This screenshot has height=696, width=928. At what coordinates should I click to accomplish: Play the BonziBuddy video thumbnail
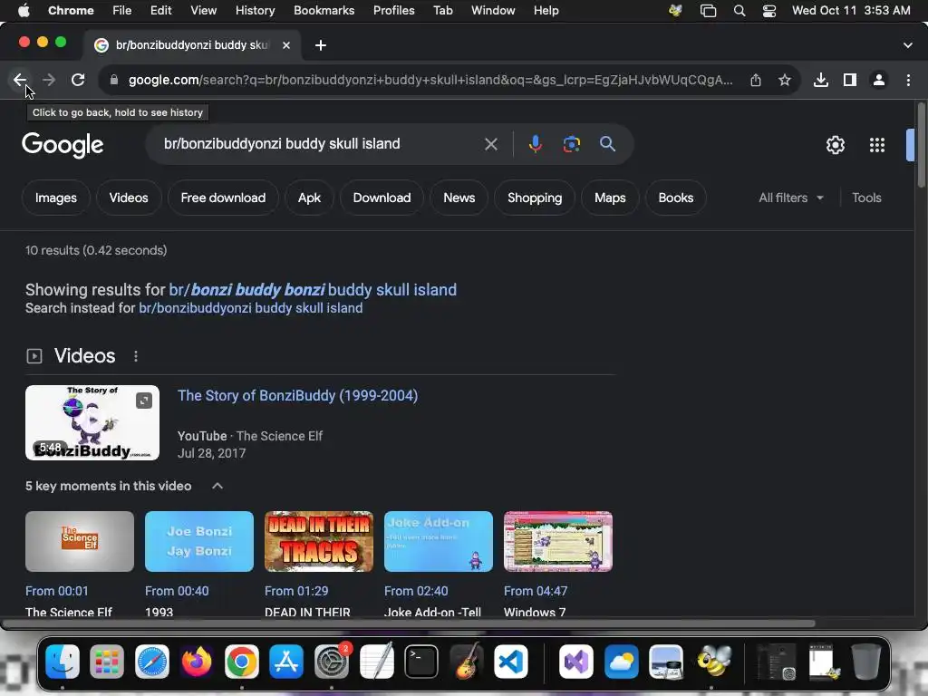tap(92, 422)
